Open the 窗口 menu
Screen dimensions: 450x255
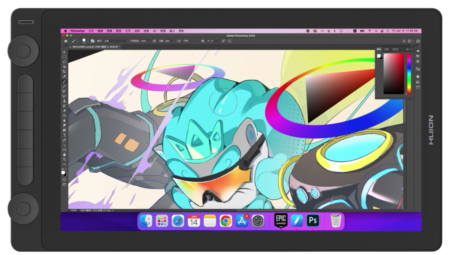172,31
